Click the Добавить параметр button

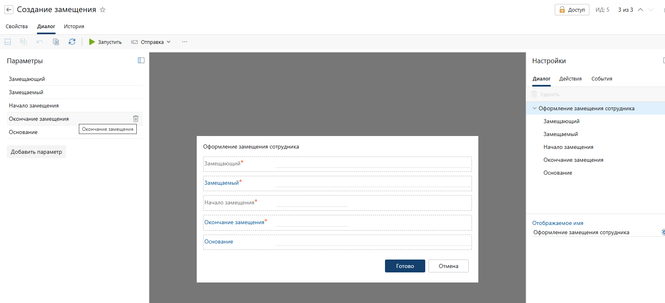coord(36,152)
